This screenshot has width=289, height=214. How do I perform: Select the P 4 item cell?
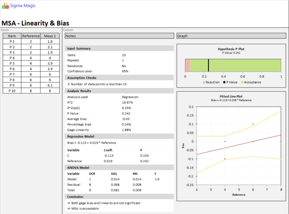[x=12, y=58]
